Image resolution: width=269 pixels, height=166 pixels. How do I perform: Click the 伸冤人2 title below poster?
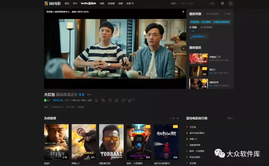click(75, 163)
